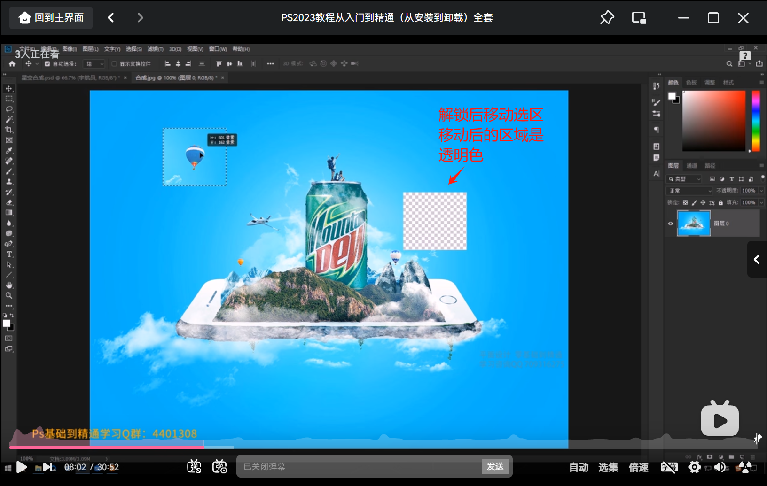Click in the color picker field
This screenshot has width=767, height=486.
click(x=714, y=121)
